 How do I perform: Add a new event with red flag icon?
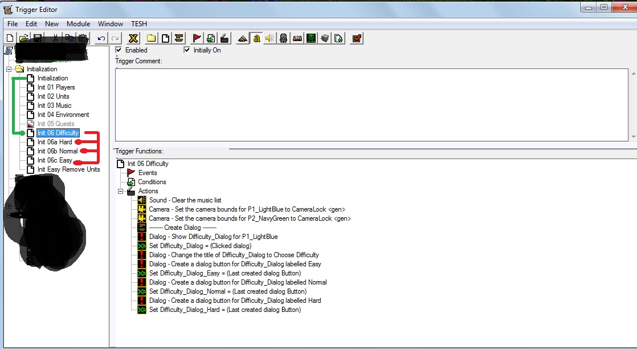click(x=197, y=38)
